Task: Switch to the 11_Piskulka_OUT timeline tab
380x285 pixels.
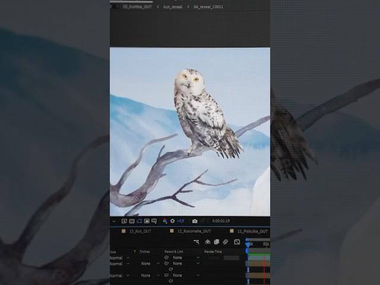Action: coord(252,231)
